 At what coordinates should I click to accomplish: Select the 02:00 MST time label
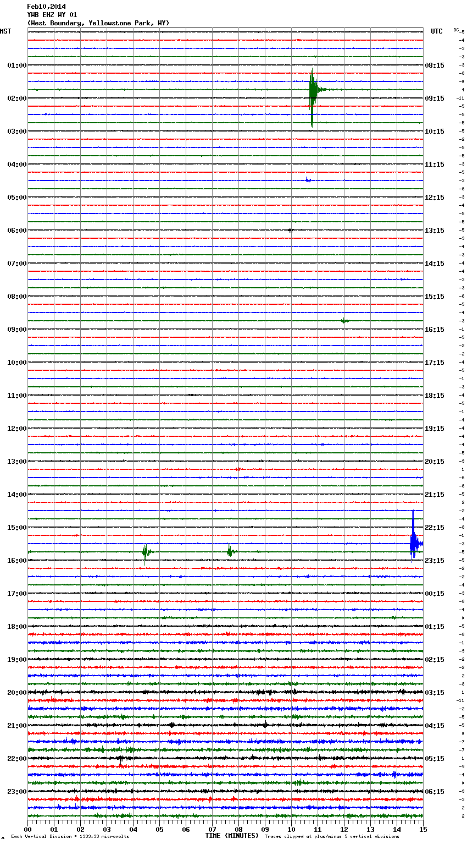17,98
